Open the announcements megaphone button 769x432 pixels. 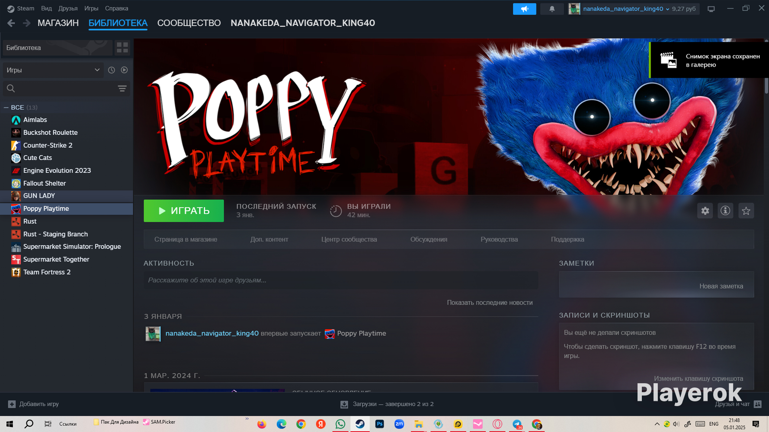(524, 9)
